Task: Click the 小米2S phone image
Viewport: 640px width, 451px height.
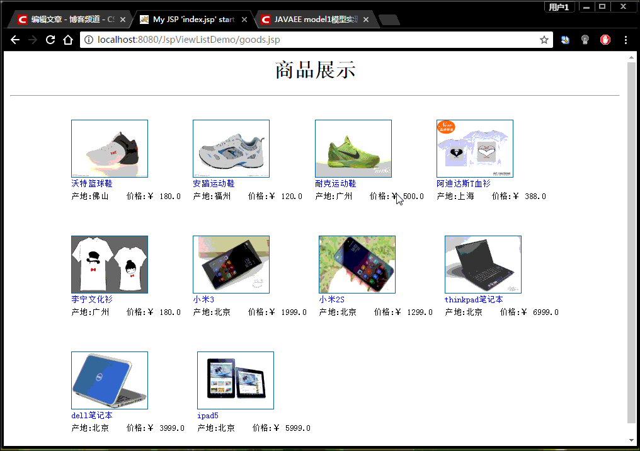Action: (357, 265)
